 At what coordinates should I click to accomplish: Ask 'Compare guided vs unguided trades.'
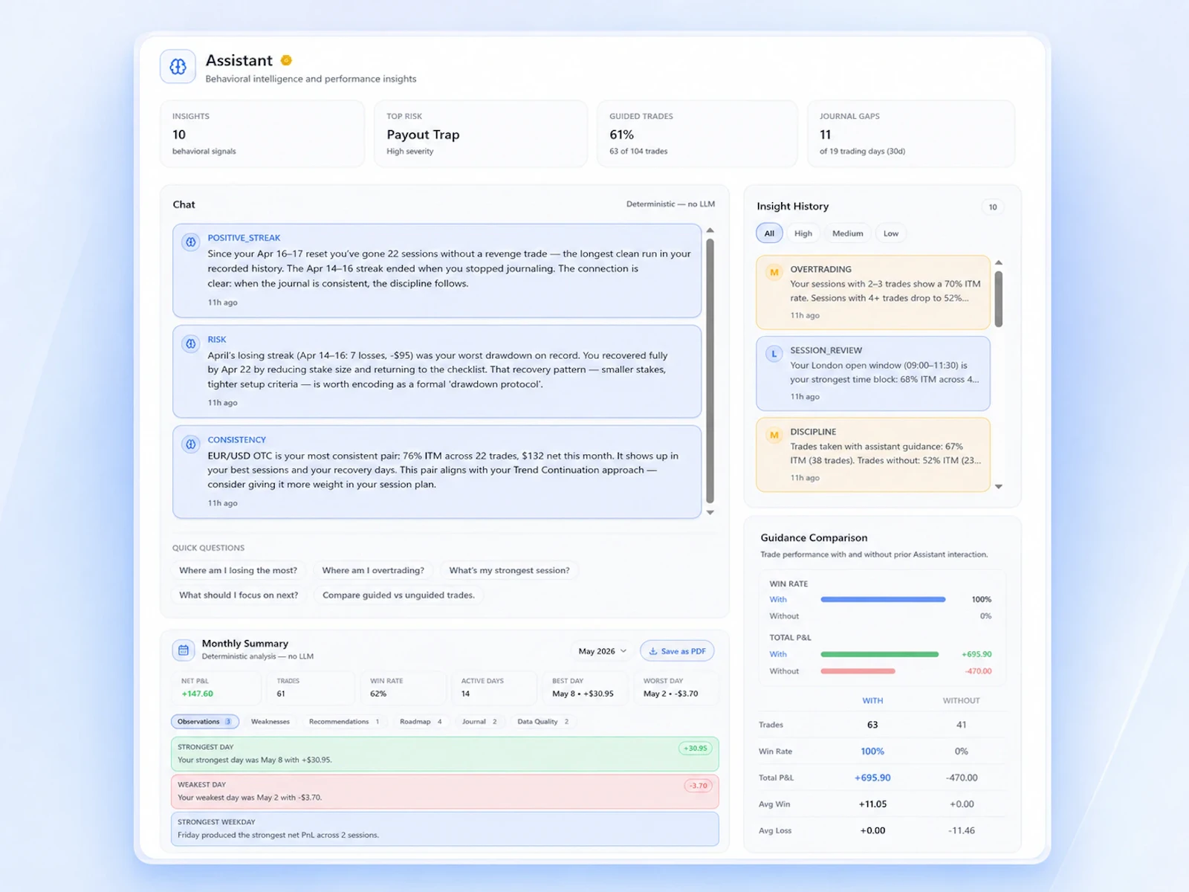click(398, 595)
